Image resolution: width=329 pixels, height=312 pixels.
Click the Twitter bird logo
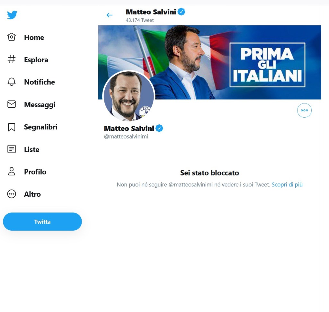click(x=12, y=15)
